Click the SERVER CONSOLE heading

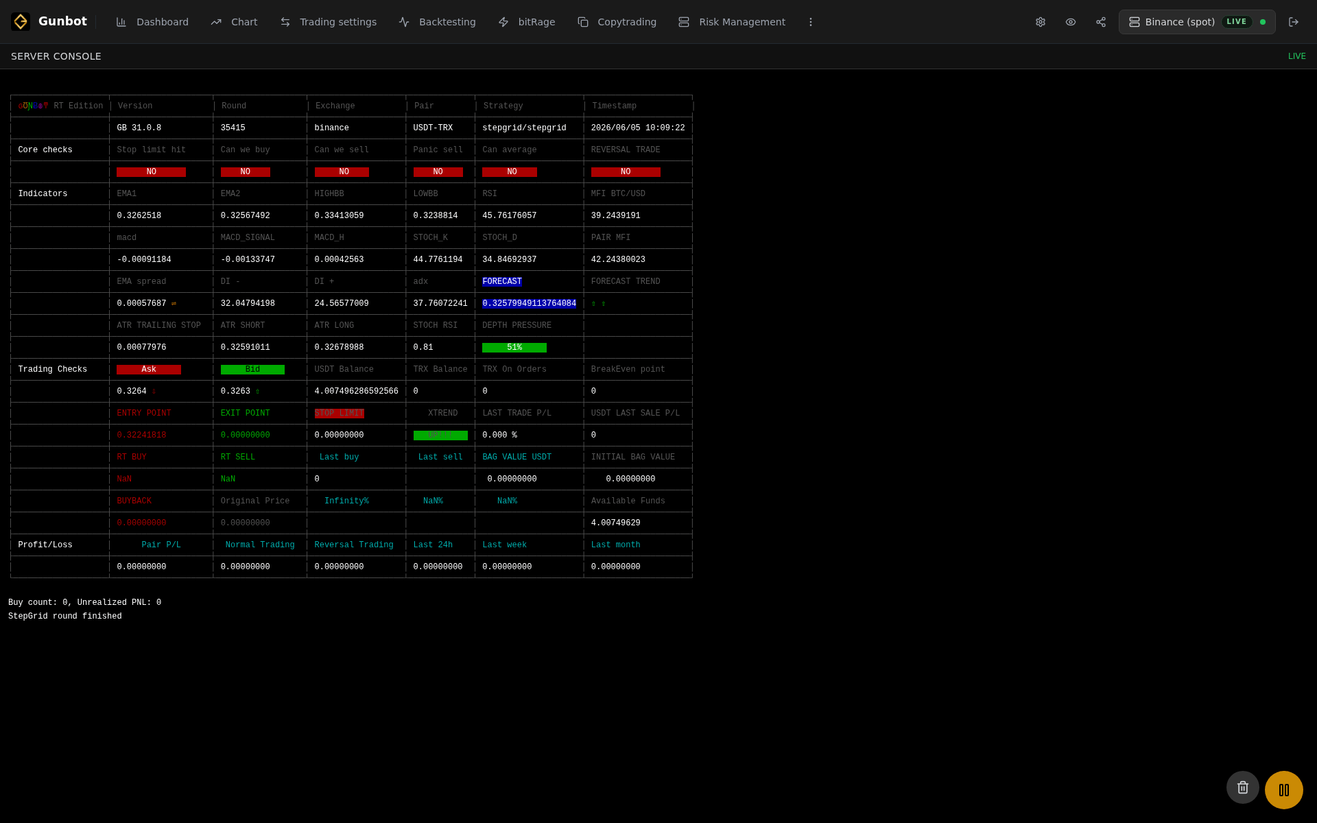56,56
